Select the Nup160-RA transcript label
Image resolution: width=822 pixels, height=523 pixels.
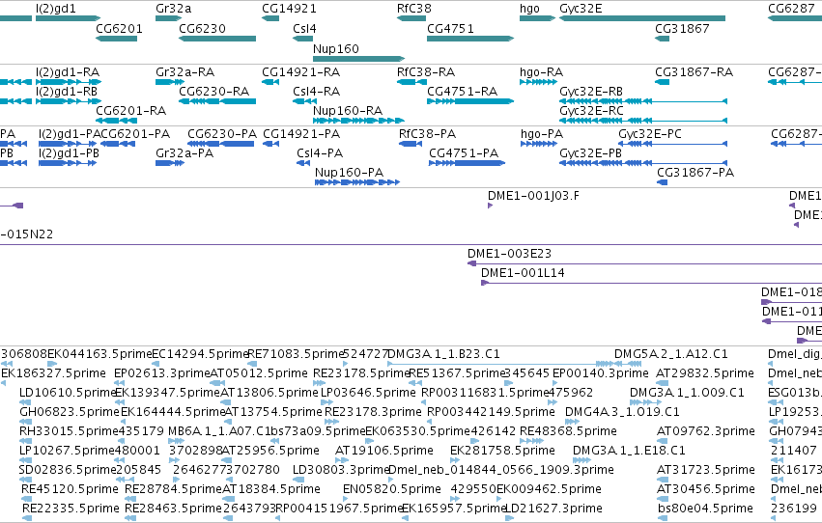(x=348, y=110)
